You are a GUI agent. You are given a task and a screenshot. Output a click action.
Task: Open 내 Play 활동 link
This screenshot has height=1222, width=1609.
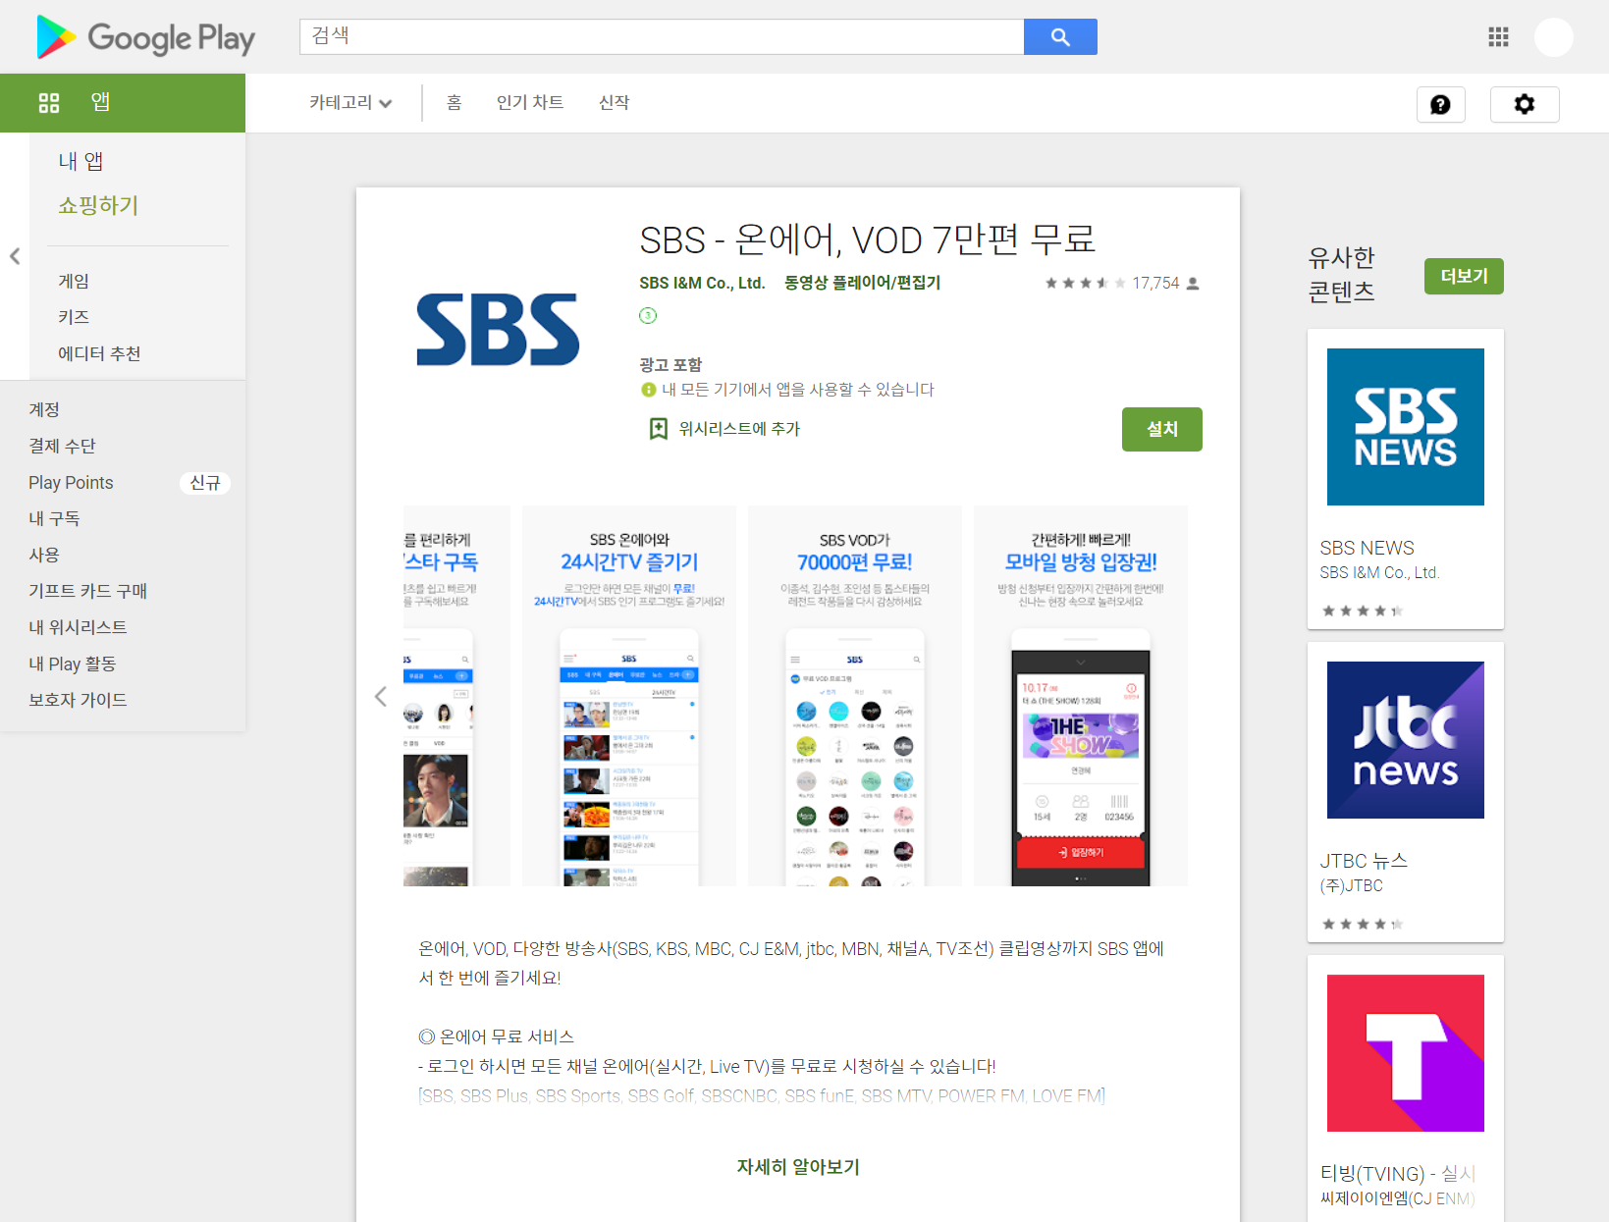[x=73, y=664]
